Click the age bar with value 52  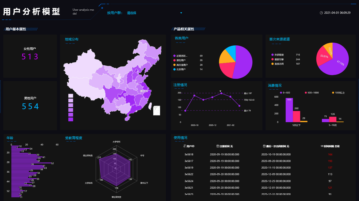pyautogui.click(x=31, y=163)
